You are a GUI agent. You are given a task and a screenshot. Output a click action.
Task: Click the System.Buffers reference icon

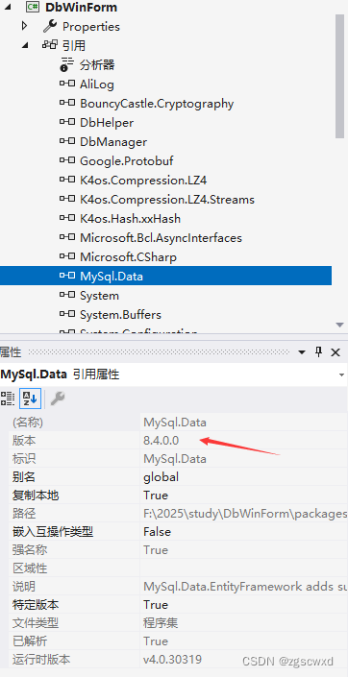67,314
